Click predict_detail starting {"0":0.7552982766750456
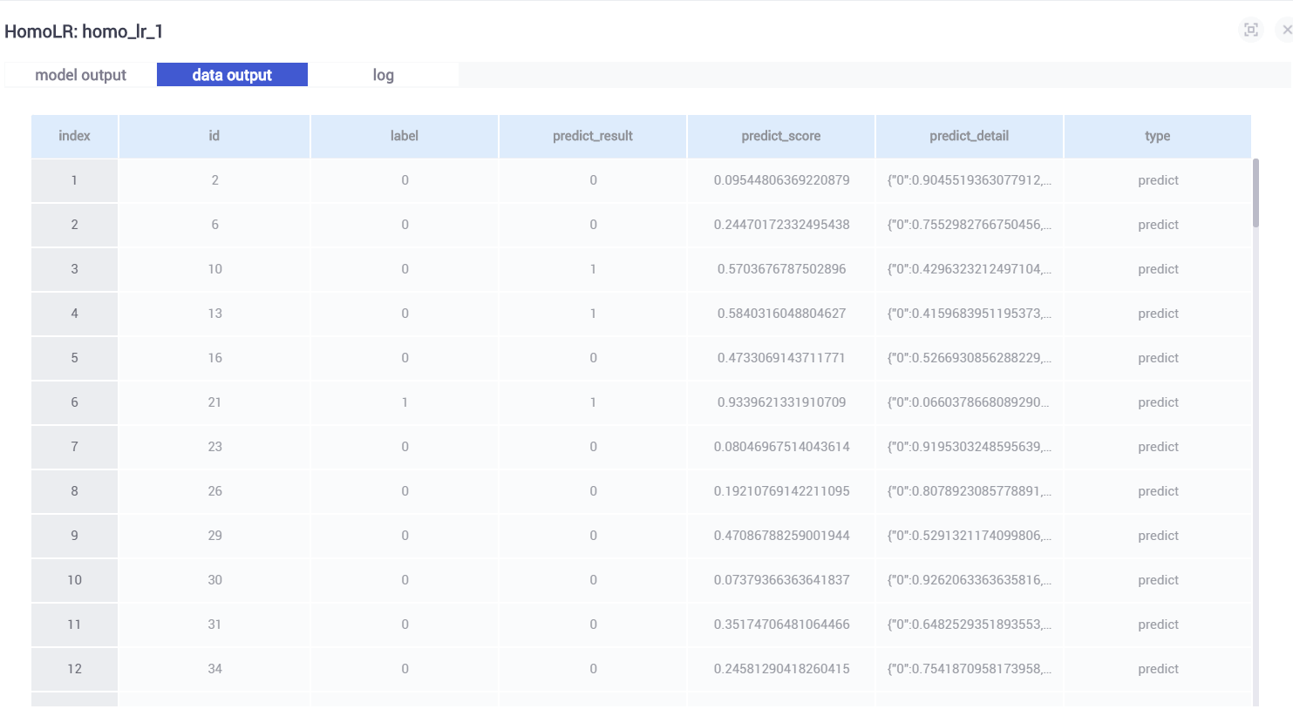The width and height of the screenshot is (1293, 709). 970,225
